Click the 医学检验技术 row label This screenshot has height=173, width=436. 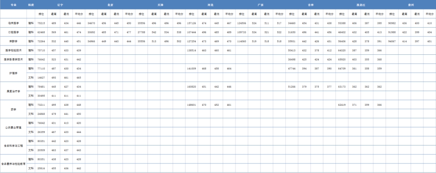(x=14, y=50)
